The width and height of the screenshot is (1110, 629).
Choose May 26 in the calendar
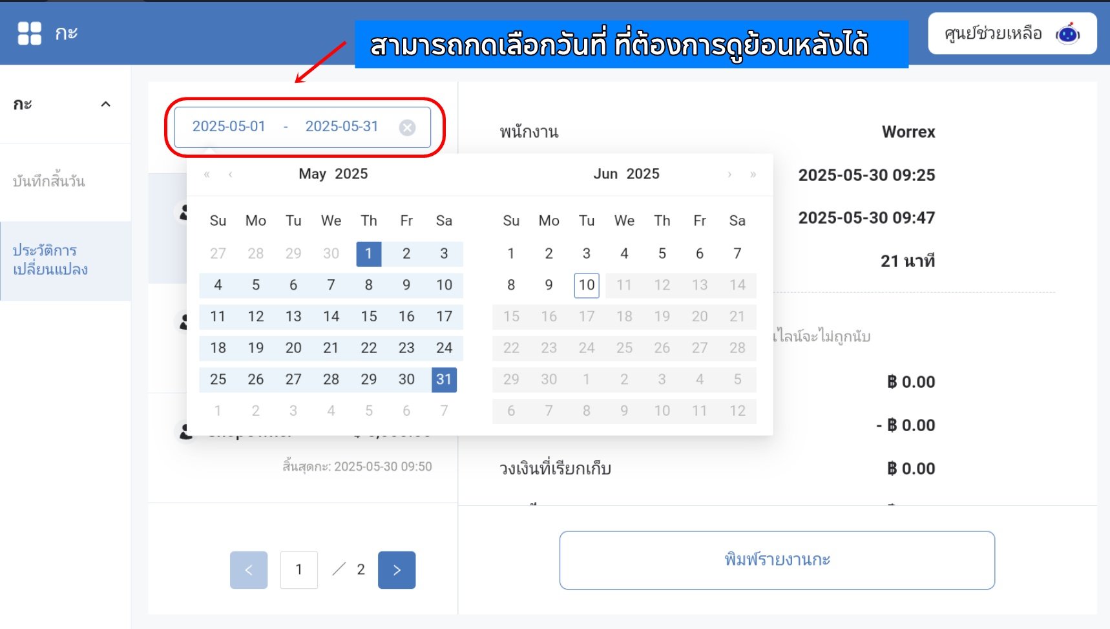[x=256, y=379]
